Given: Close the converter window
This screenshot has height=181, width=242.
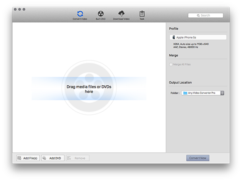Looking at the screenshot, I should coord(15,9).
